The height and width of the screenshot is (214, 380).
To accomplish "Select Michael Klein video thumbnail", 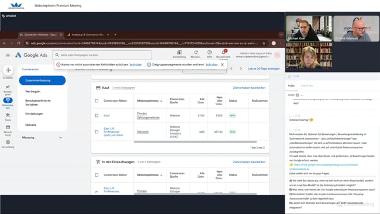I will click(x=309, y=29).
